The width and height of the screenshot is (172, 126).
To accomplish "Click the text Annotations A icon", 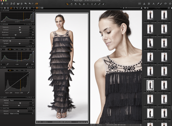I will coord(154,4).
